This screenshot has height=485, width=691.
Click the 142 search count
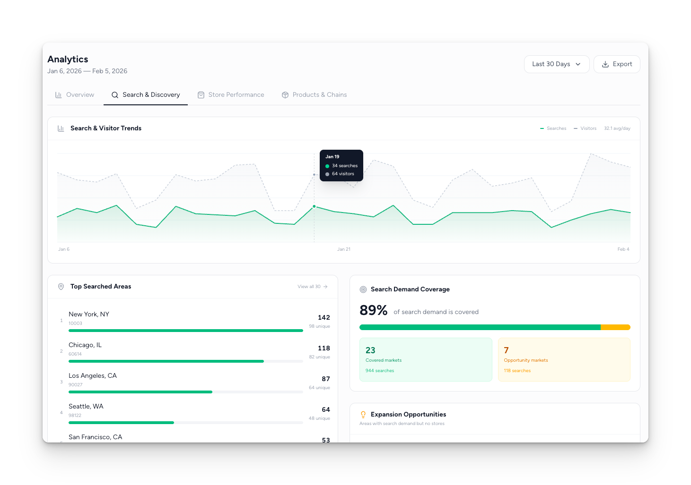(324, 318)
